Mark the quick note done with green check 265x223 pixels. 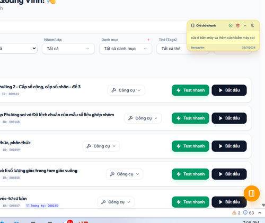point(231,25)
